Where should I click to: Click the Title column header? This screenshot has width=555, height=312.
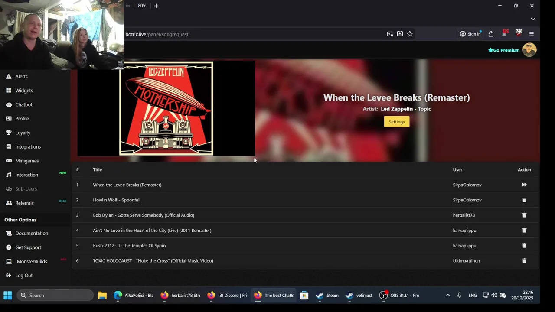point(97,170)
